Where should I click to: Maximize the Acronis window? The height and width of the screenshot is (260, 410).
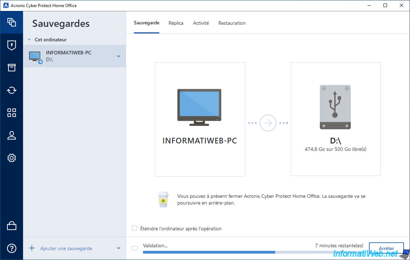point(385,6)
